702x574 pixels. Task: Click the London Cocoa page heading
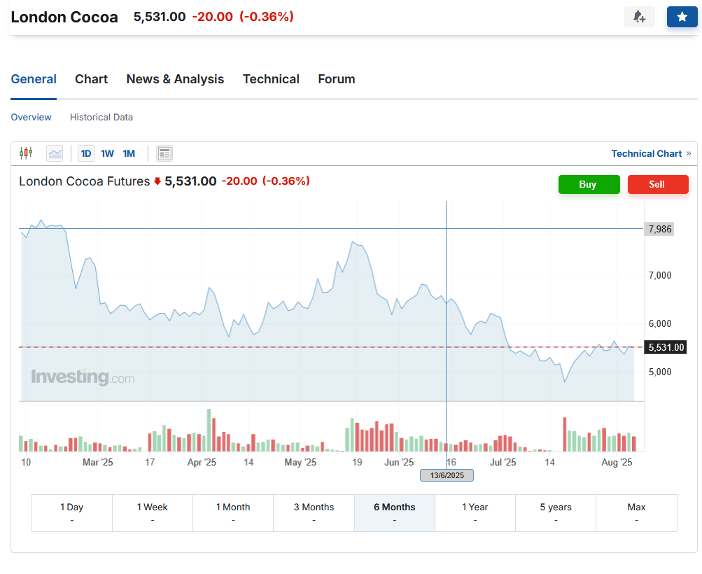point(64,17)
